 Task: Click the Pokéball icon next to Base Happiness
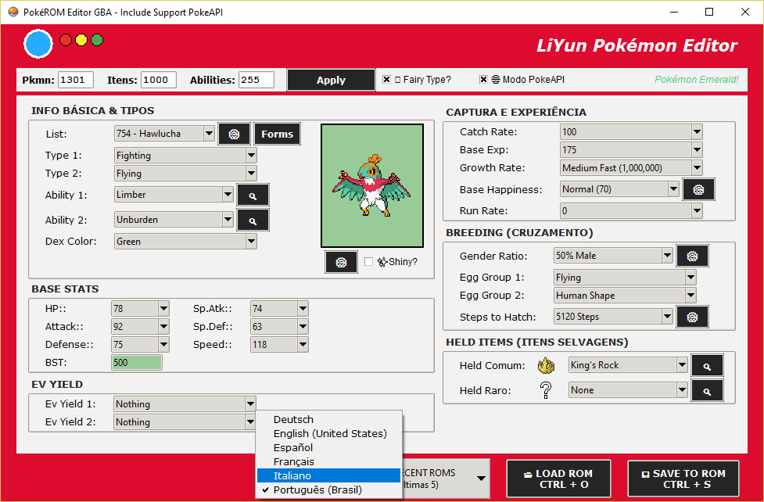[x=698, y=189]
